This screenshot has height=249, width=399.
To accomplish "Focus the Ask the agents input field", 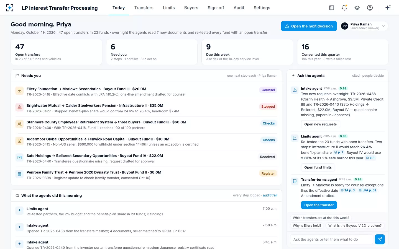I will tap(331, 239).
